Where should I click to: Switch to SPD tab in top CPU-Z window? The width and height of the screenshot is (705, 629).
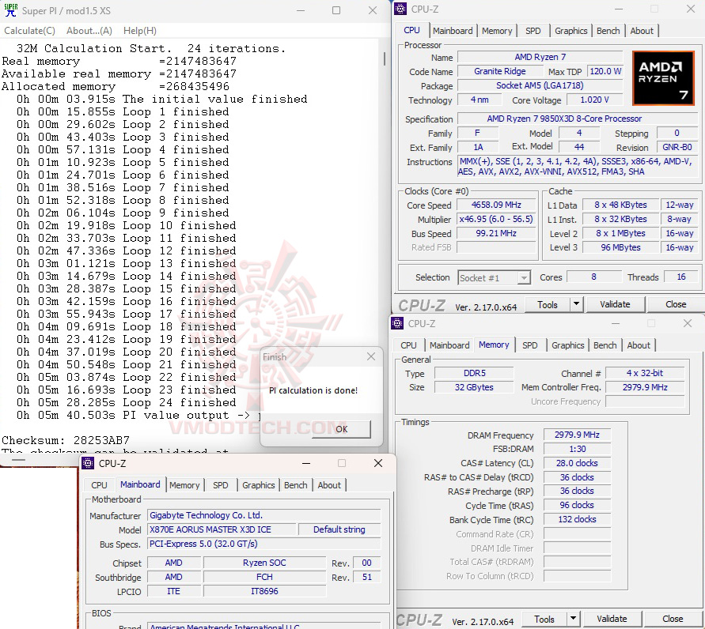click(533, 31)
